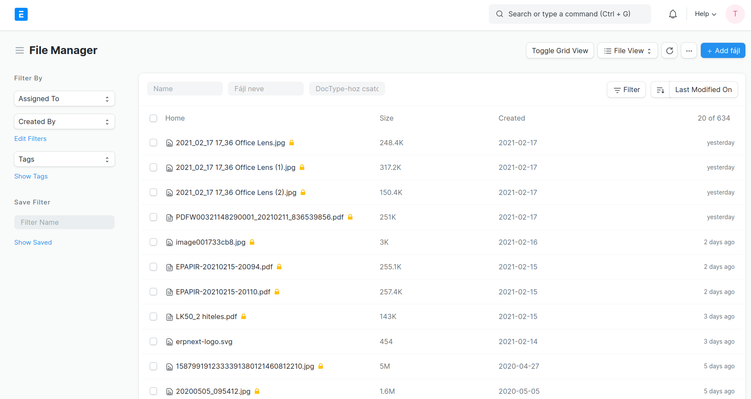The height and width of the screenshot is (399, 751).
Task: Open the Created By filter dropdown
Action: click(x=64, y=121)
